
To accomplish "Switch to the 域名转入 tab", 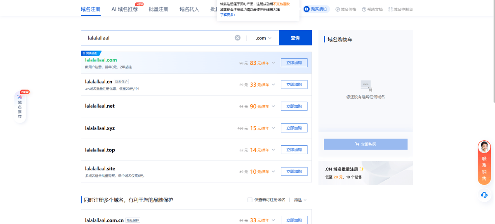I will pyautogui.click(x=189, y=9).
